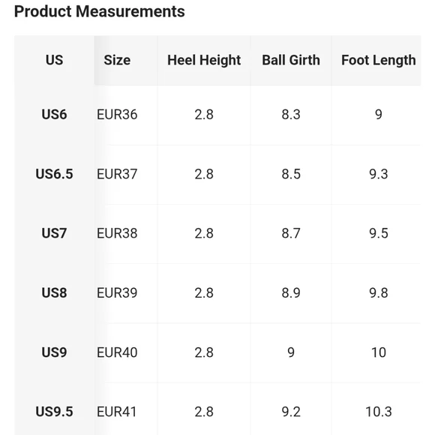435x435 pixels.
Task: Click the EUR36 size cell
Action: coord(117,114)
